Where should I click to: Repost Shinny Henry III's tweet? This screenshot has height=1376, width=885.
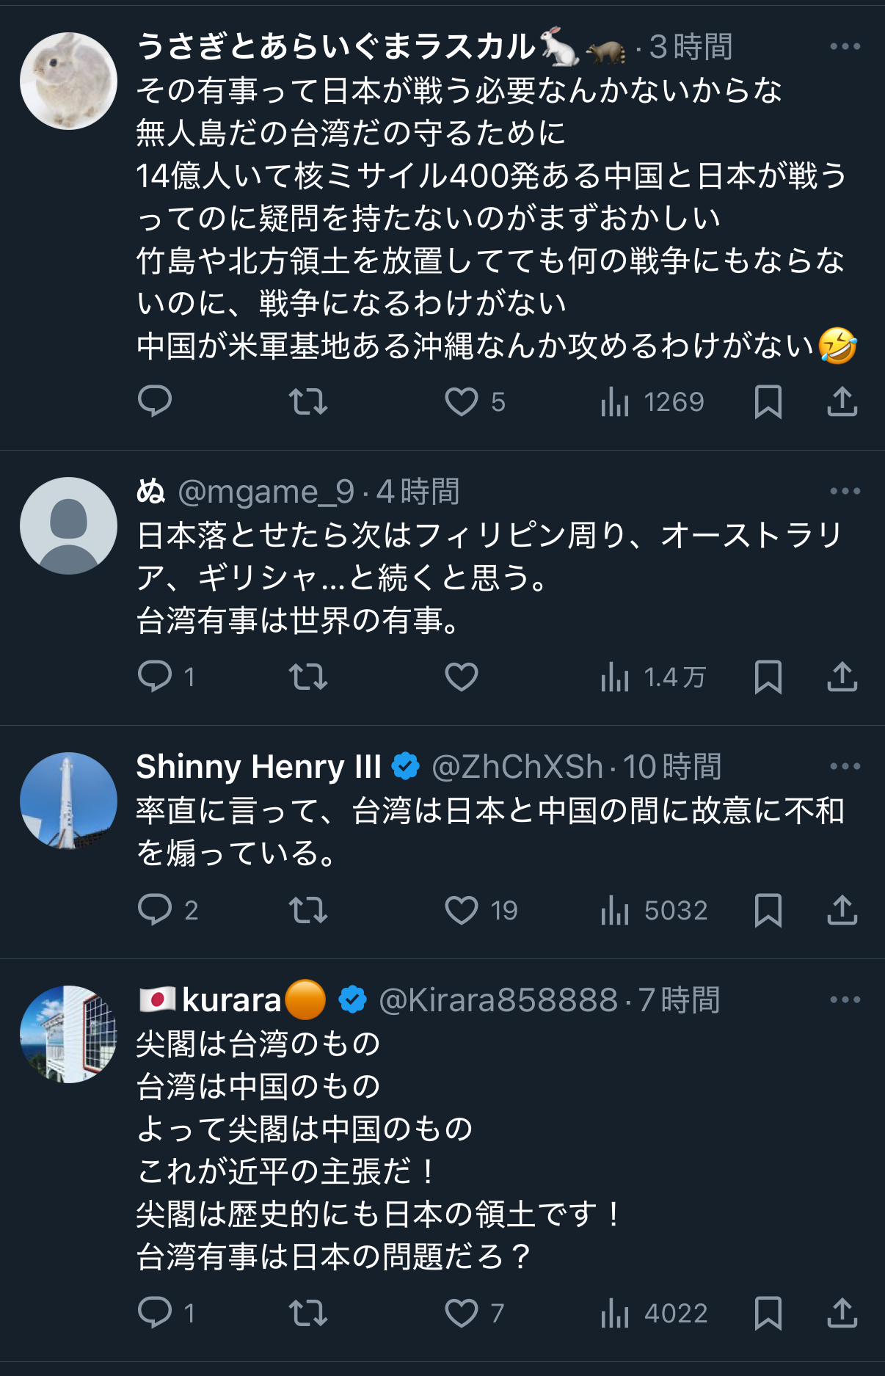click(x=308, y=910)
